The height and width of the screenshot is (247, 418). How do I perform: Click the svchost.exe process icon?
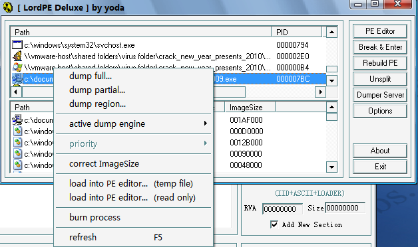point(17,44)
